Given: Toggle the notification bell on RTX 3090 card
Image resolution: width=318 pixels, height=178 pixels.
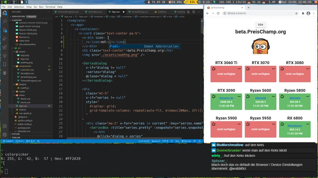Looking at the screenshot, I should click(x=214, y=96).
